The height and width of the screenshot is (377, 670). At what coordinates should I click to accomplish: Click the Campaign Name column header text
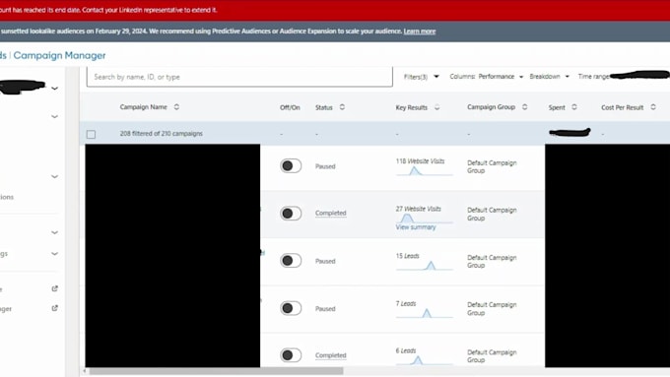[x=144, y=107]
